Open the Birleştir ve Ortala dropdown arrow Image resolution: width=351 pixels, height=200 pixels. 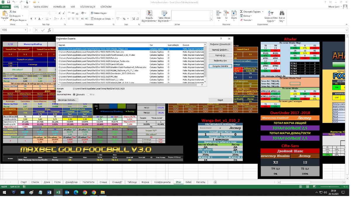(x=113, y=19)
